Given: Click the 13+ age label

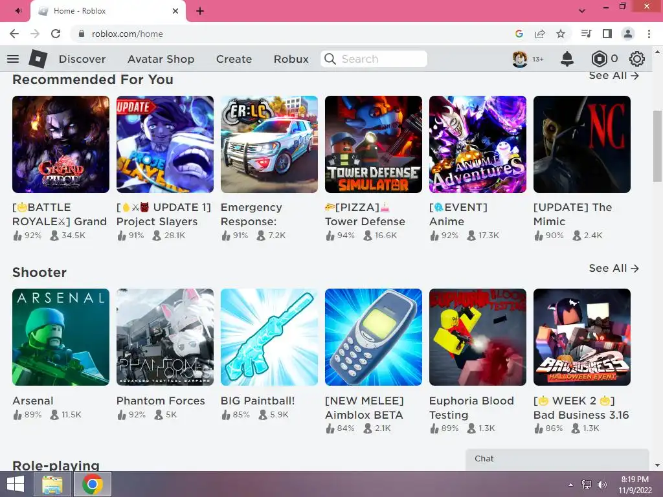Looking at the screenshot, I should [538, 59].
